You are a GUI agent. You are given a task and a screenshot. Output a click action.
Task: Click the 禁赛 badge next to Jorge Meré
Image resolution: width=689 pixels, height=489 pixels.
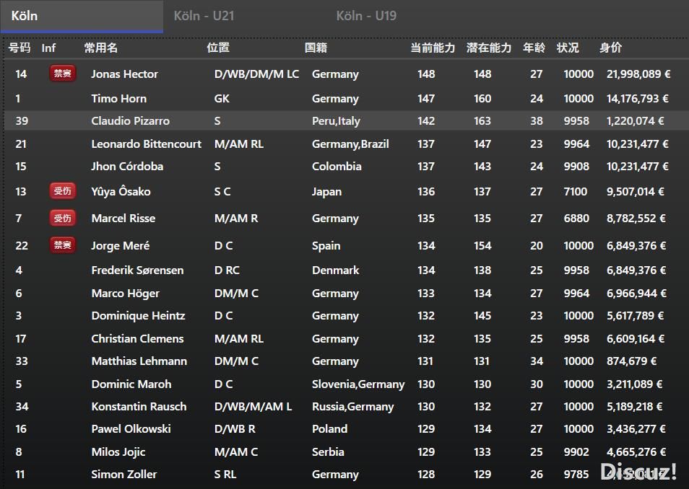(62, 245)
